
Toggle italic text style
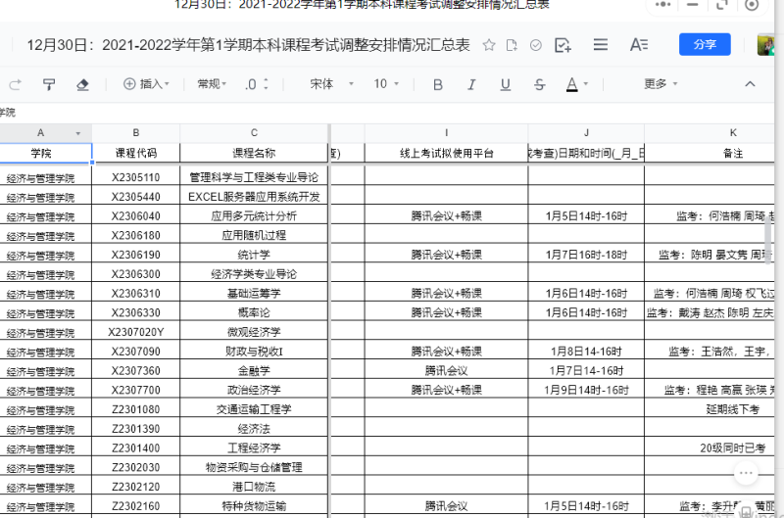[471, 84]
